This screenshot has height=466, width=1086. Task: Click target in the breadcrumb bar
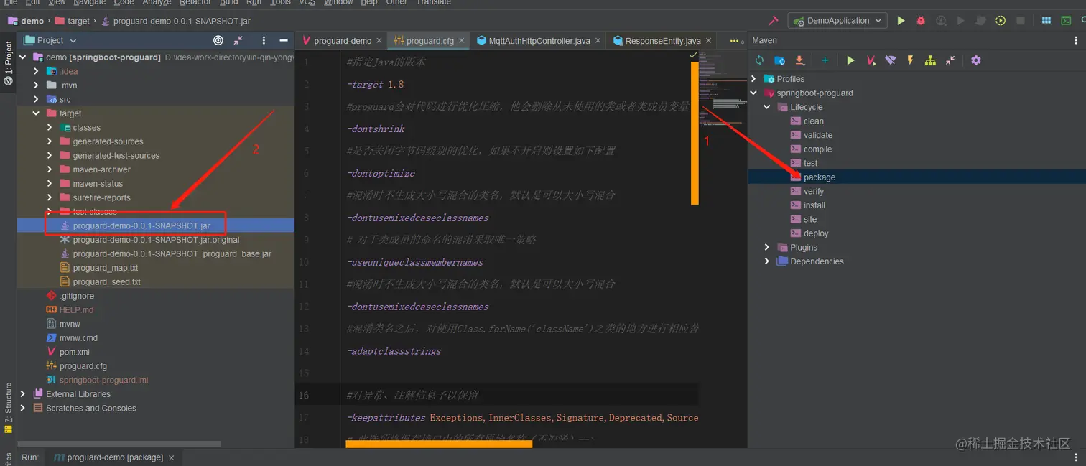[x=78, y=21]
